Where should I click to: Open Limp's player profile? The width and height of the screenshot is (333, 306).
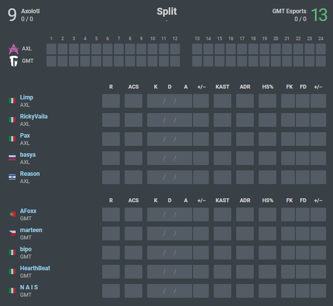point(26,97)
